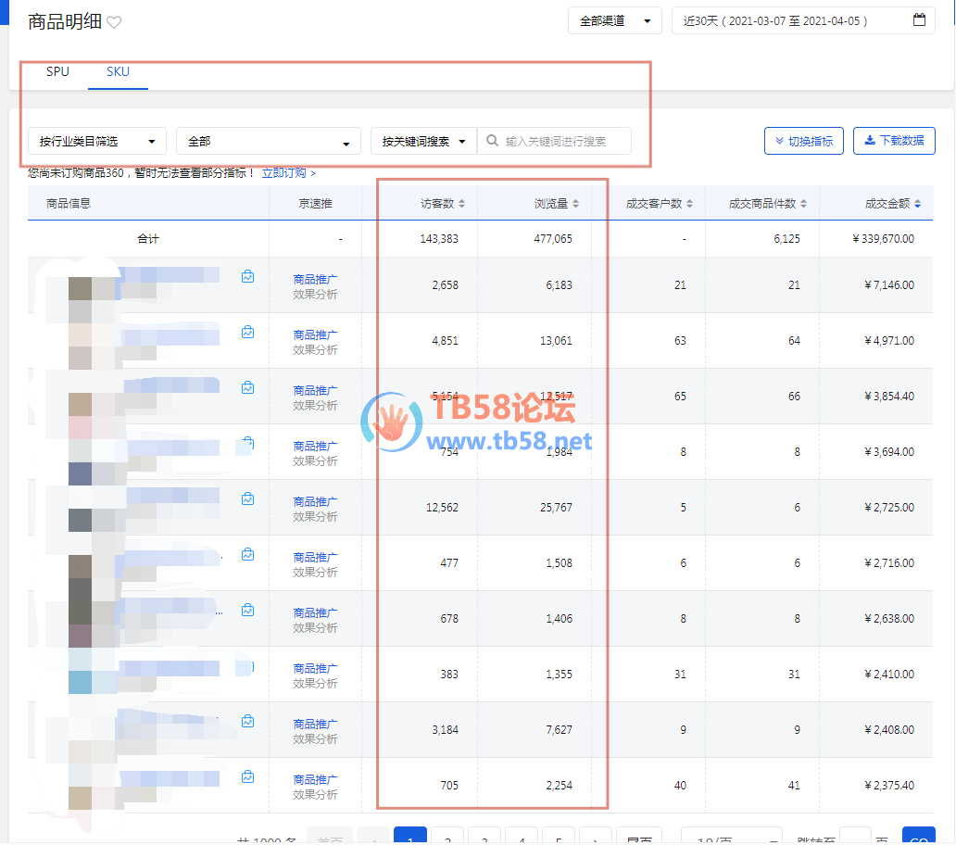Focus the keyword search input field

click(555, 142)
